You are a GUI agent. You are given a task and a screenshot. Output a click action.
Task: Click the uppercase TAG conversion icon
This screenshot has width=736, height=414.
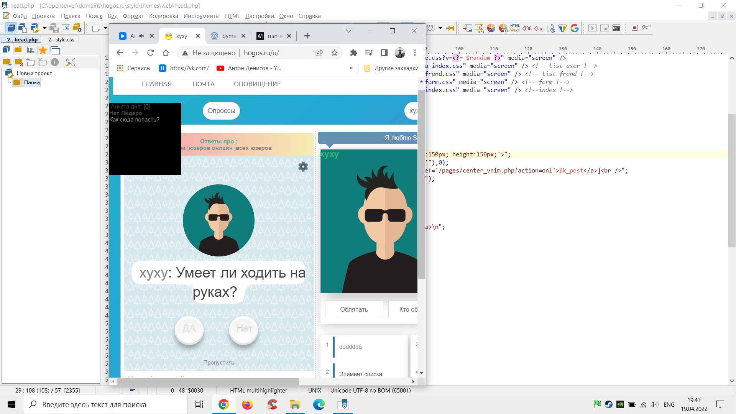[527, 28]
